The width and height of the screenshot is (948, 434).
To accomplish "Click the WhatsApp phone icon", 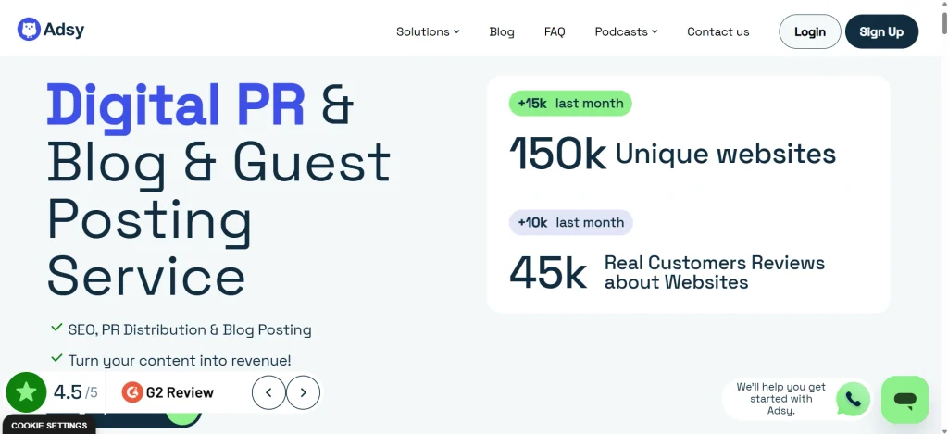I will point(853,400).
